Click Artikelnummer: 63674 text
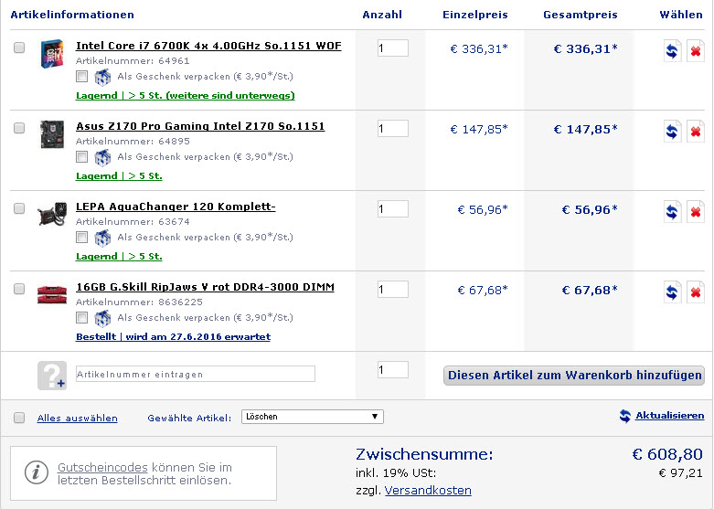 click(x=133, y=222)
